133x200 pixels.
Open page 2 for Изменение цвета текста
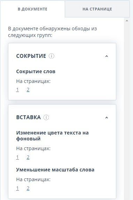point(28,157)
